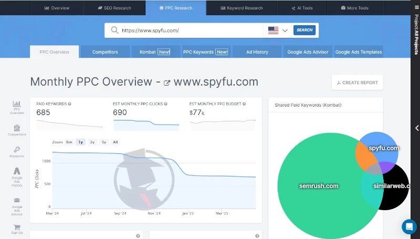Click the help icon next to PAID KEYWORDS
Image resolution: width=420 pixels, height=239 pixels.
[x=70, y=104]
